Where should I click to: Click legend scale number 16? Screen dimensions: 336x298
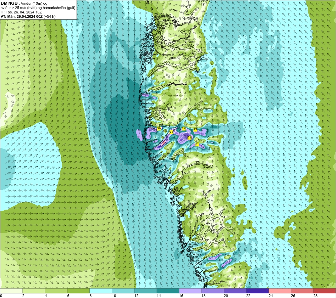181,296
